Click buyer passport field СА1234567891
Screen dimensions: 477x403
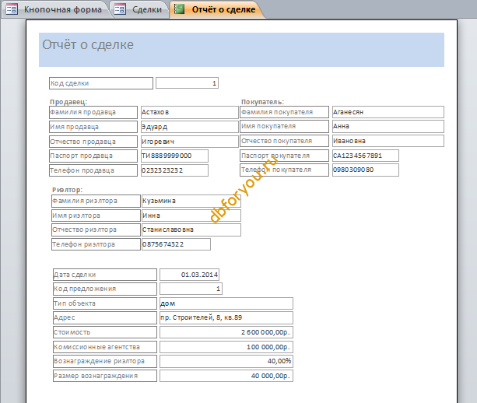coord(366,156)
